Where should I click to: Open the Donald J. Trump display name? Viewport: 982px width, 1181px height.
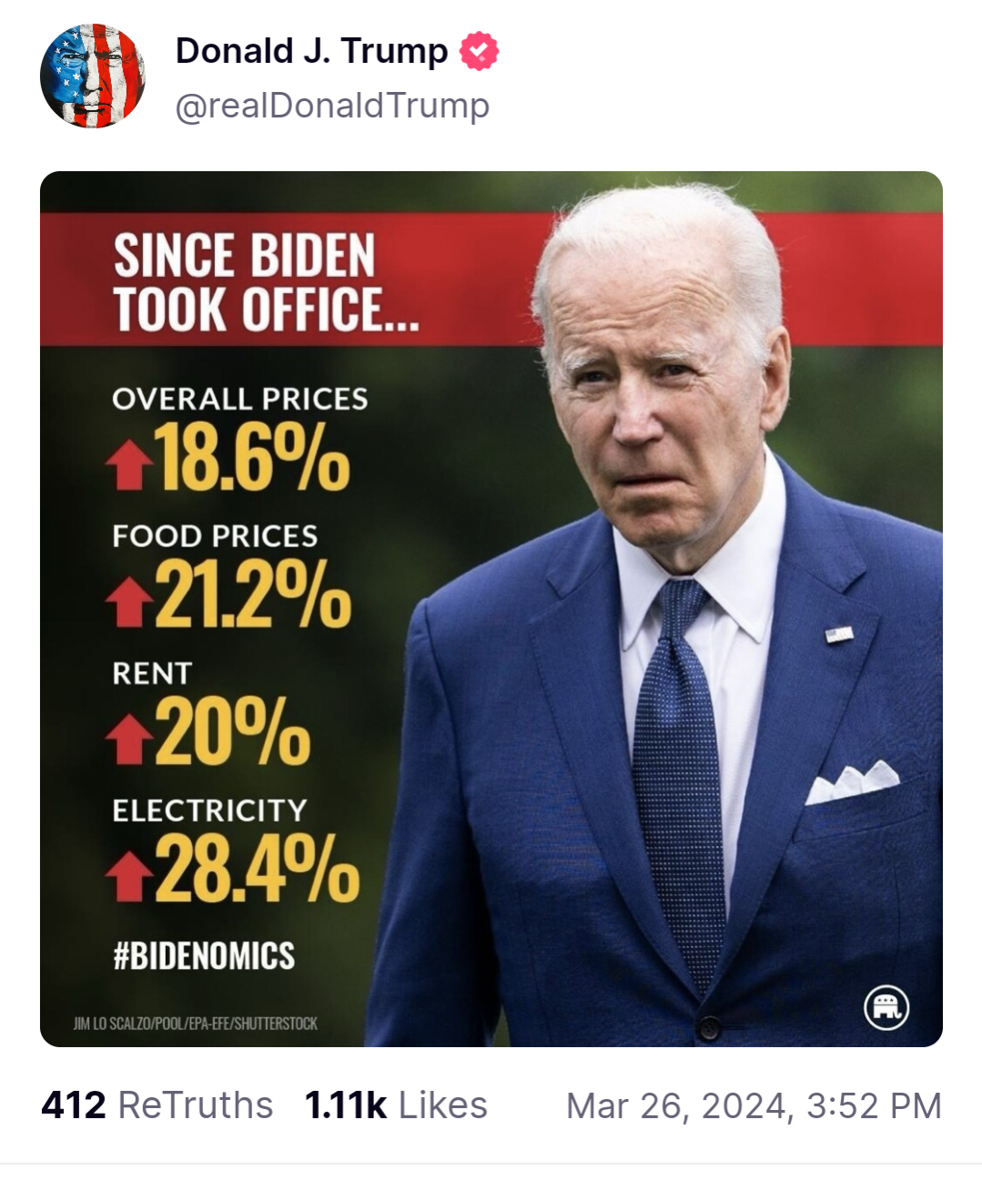pos(311,51)
